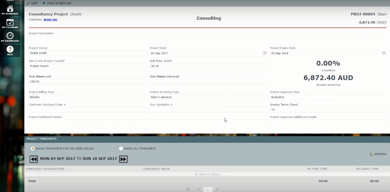Screen dimensions: 390x192
Task: Click the Total Hours sold field 180.00
Action: [x=88, y=81]
